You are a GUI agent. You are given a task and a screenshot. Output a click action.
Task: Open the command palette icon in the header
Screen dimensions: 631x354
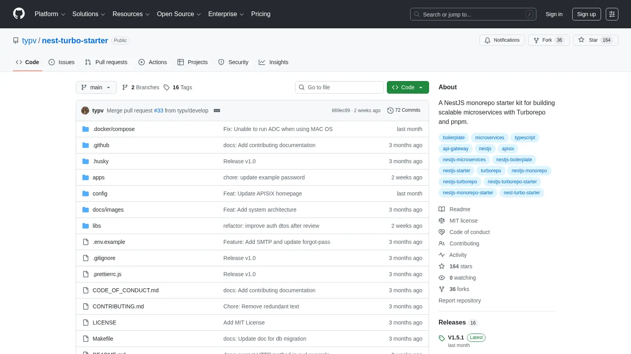(x=612, y=14)
